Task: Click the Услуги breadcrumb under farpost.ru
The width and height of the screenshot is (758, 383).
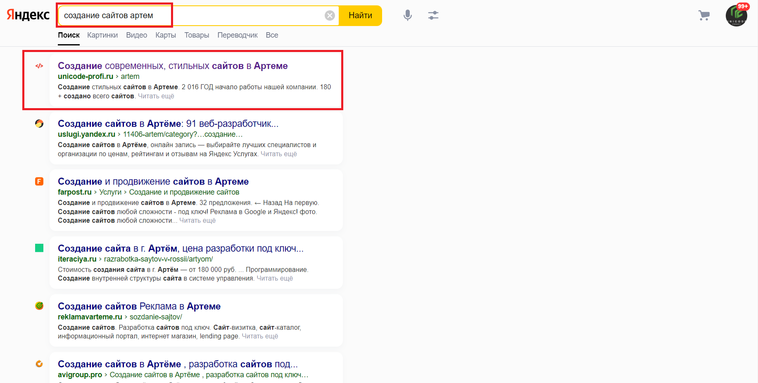Action: 110,192
